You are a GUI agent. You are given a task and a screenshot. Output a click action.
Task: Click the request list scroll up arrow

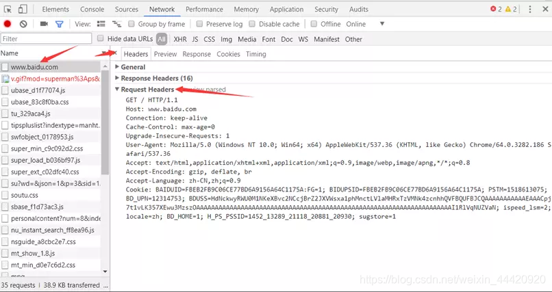[x=105, y=66]
